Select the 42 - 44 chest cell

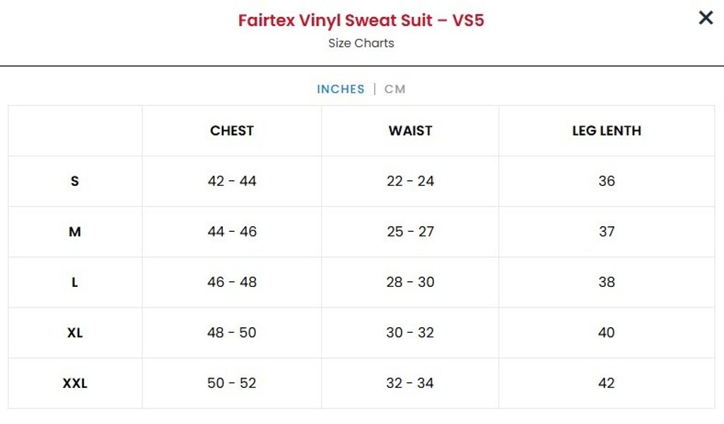coord(232,181)
